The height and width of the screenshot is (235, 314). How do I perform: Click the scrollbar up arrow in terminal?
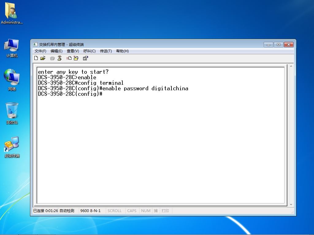291,66
